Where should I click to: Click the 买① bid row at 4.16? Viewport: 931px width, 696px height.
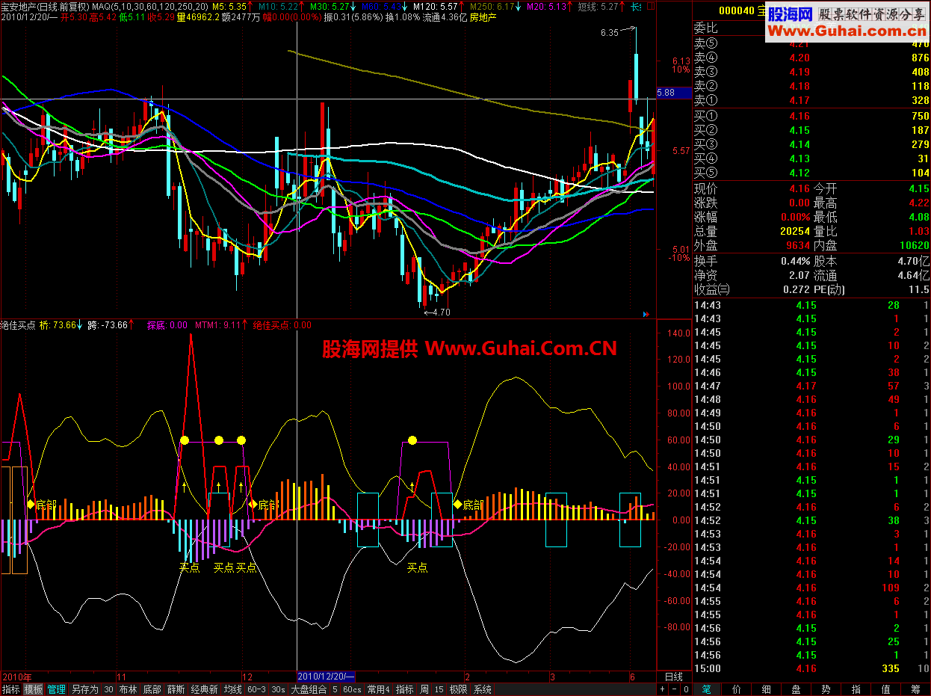click(811, 116)
